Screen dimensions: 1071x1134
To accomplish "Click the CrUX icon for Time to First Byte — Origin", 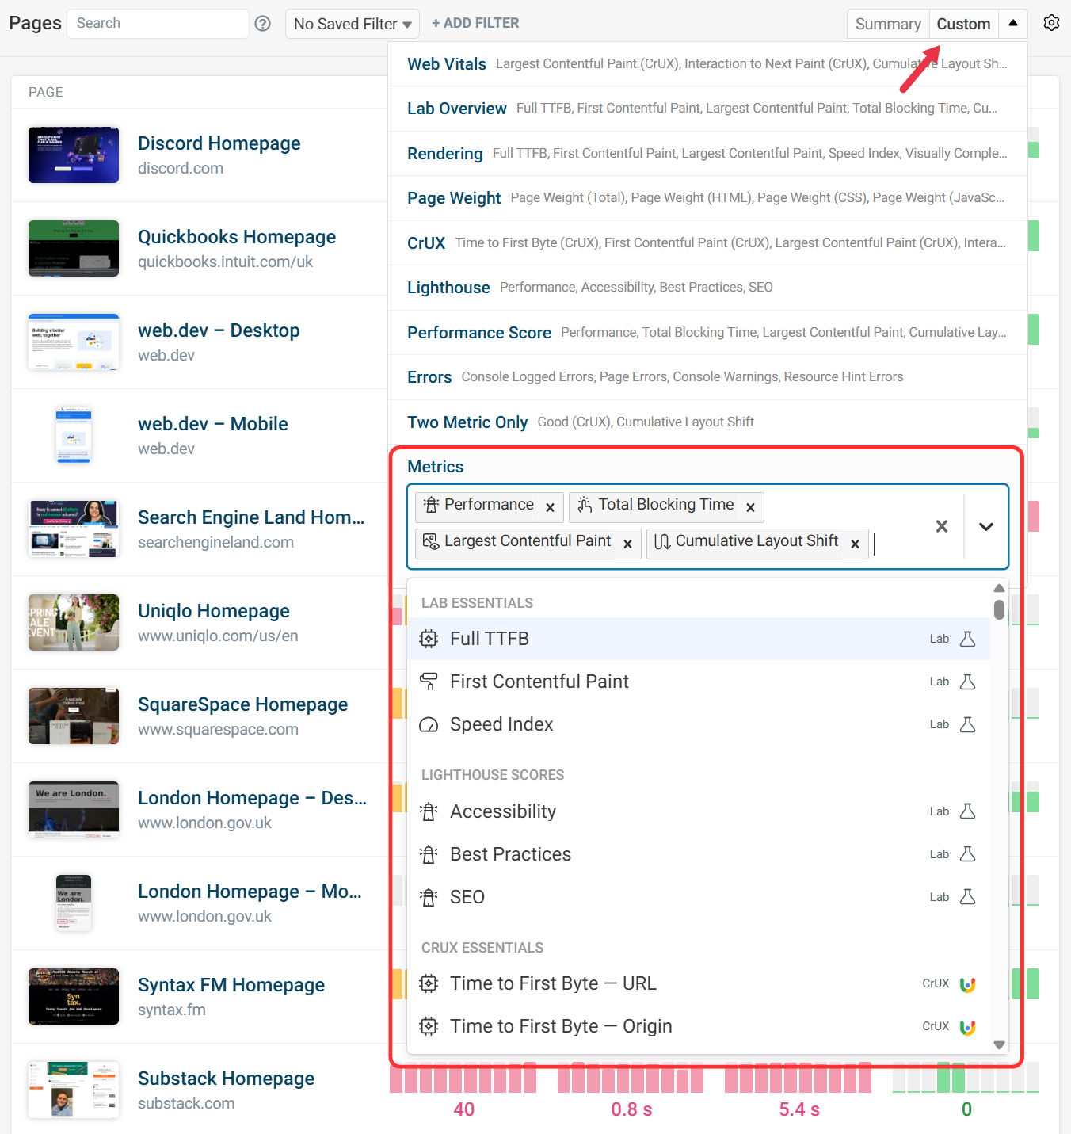I will coord(967,1027).
